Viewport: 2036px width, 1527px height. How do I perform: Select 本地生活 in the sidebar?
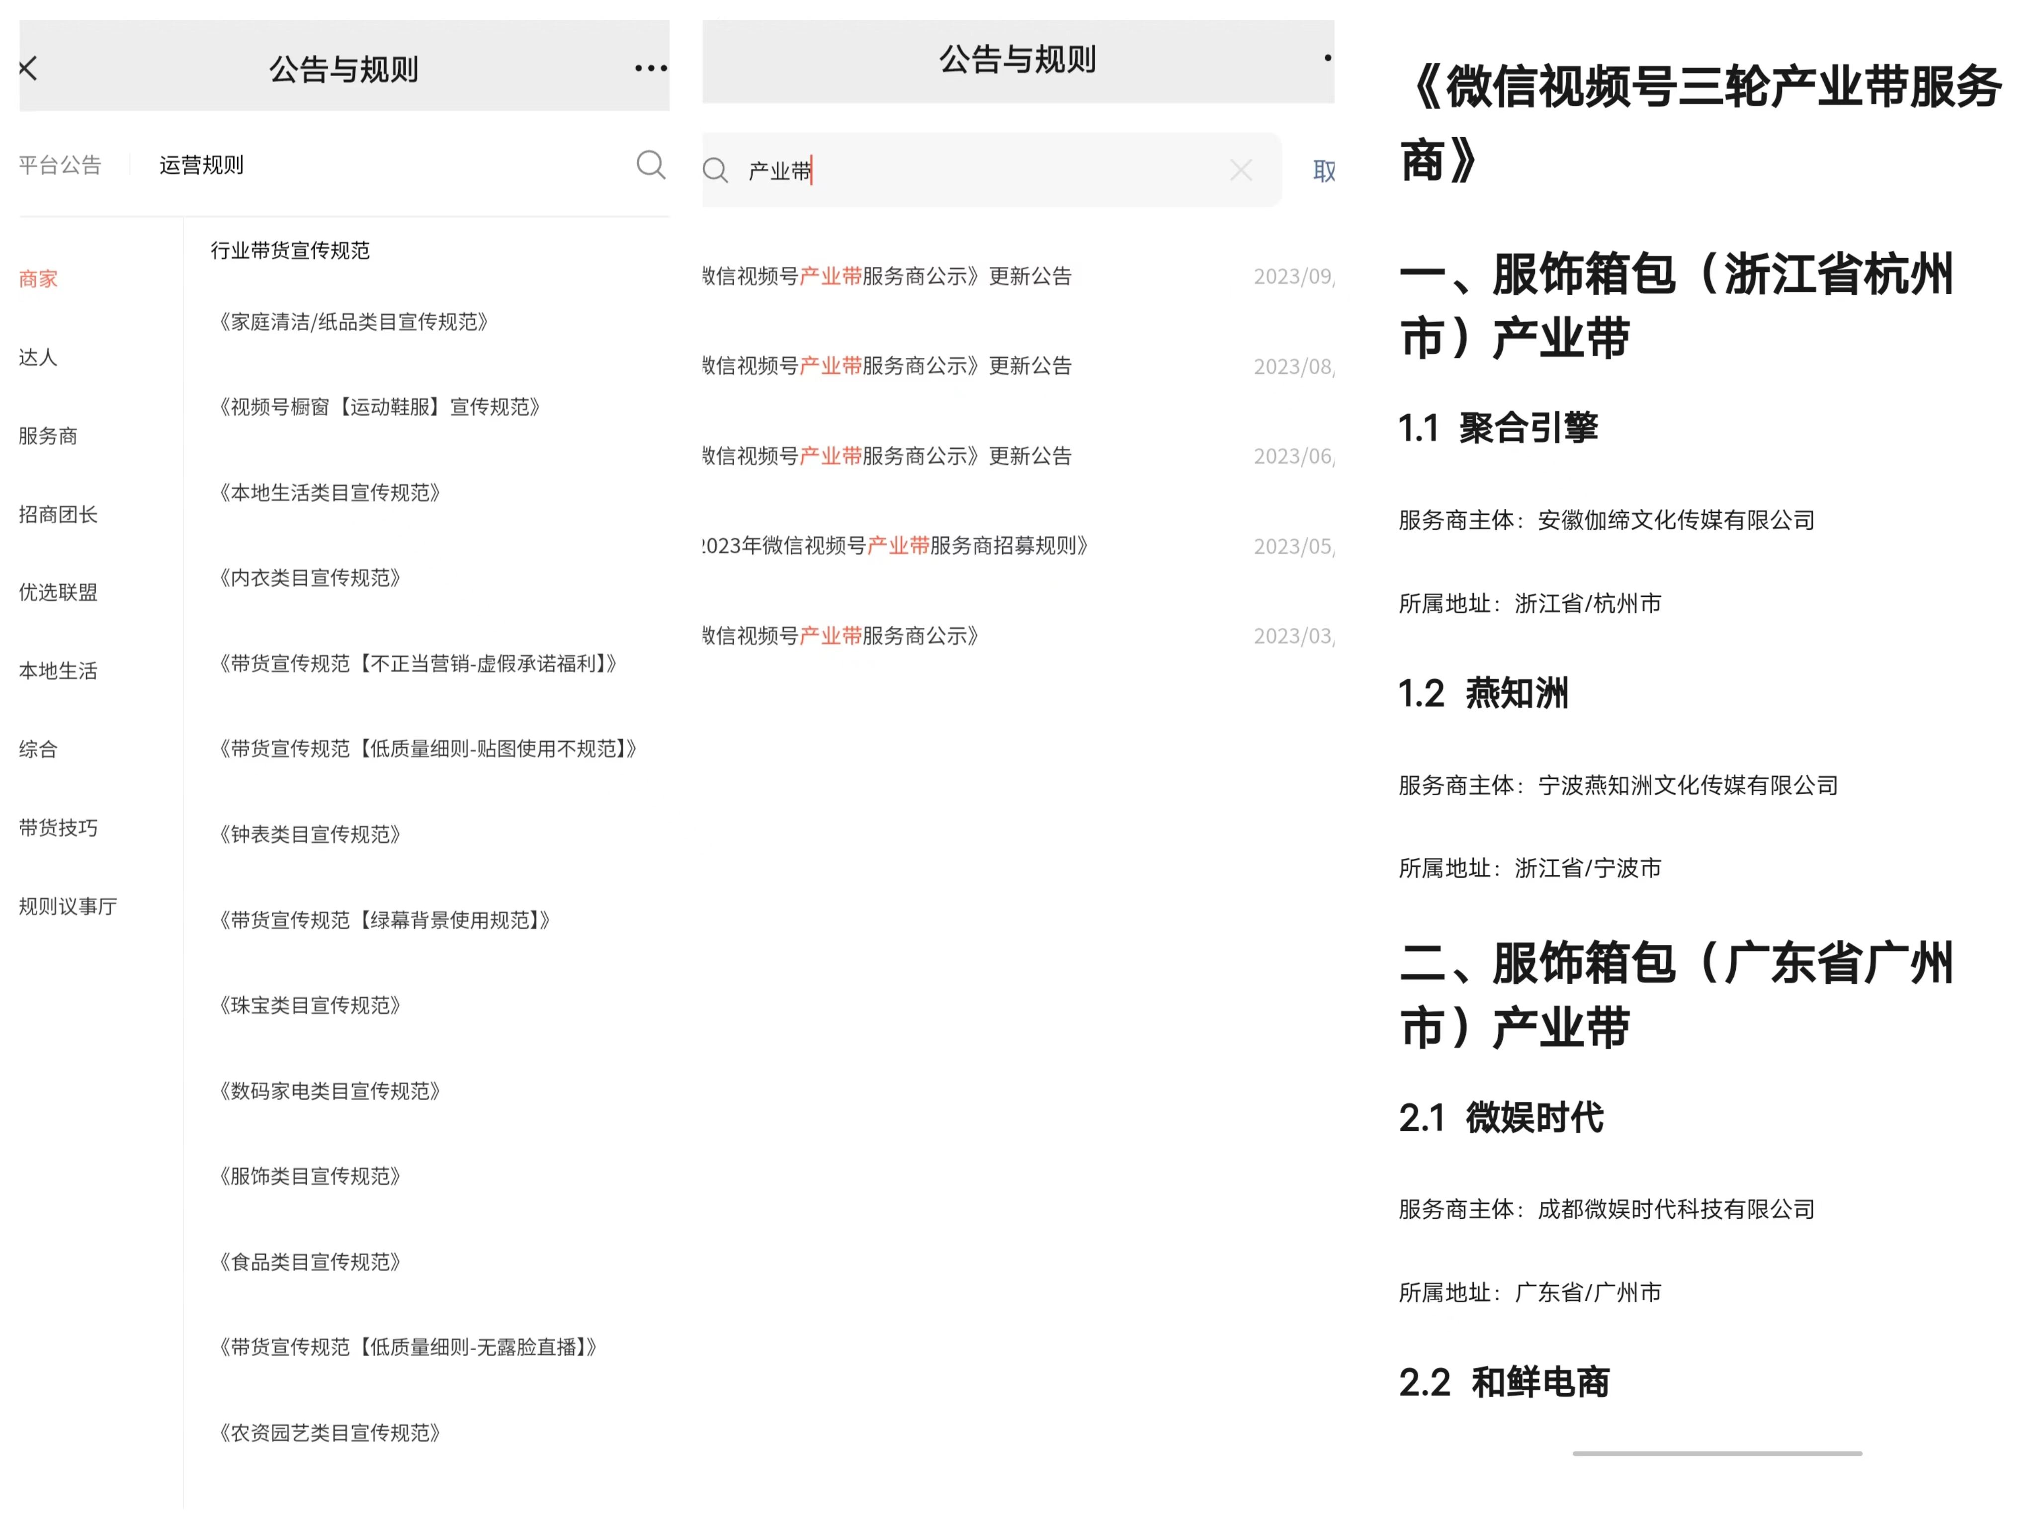click(58, 671)
